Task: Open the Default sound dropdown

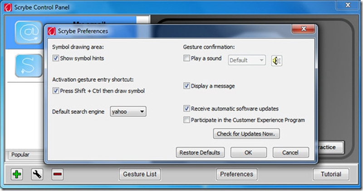Action: 247,60
